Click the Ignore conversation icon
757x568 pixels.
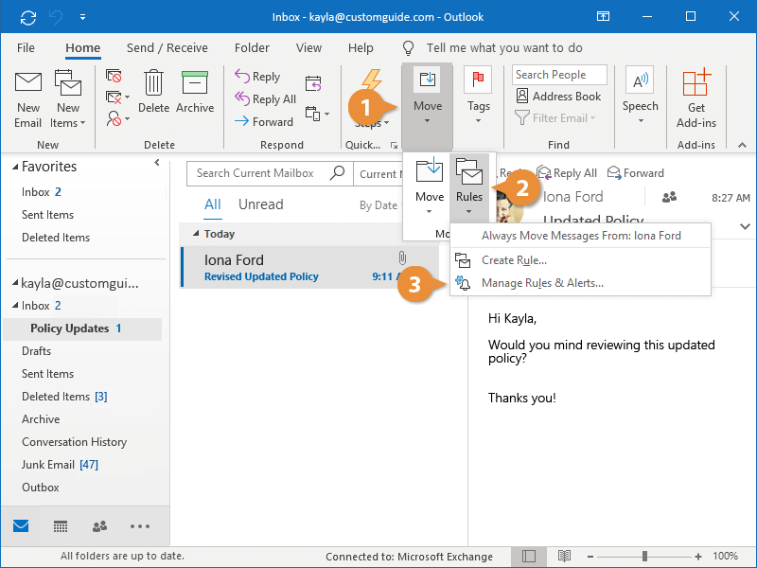tap(114, 76)
